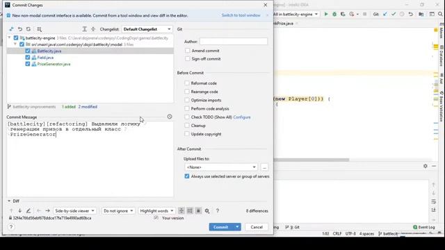Open Git tab in IntelliJ bottom bar

click(x=292, y=227)
